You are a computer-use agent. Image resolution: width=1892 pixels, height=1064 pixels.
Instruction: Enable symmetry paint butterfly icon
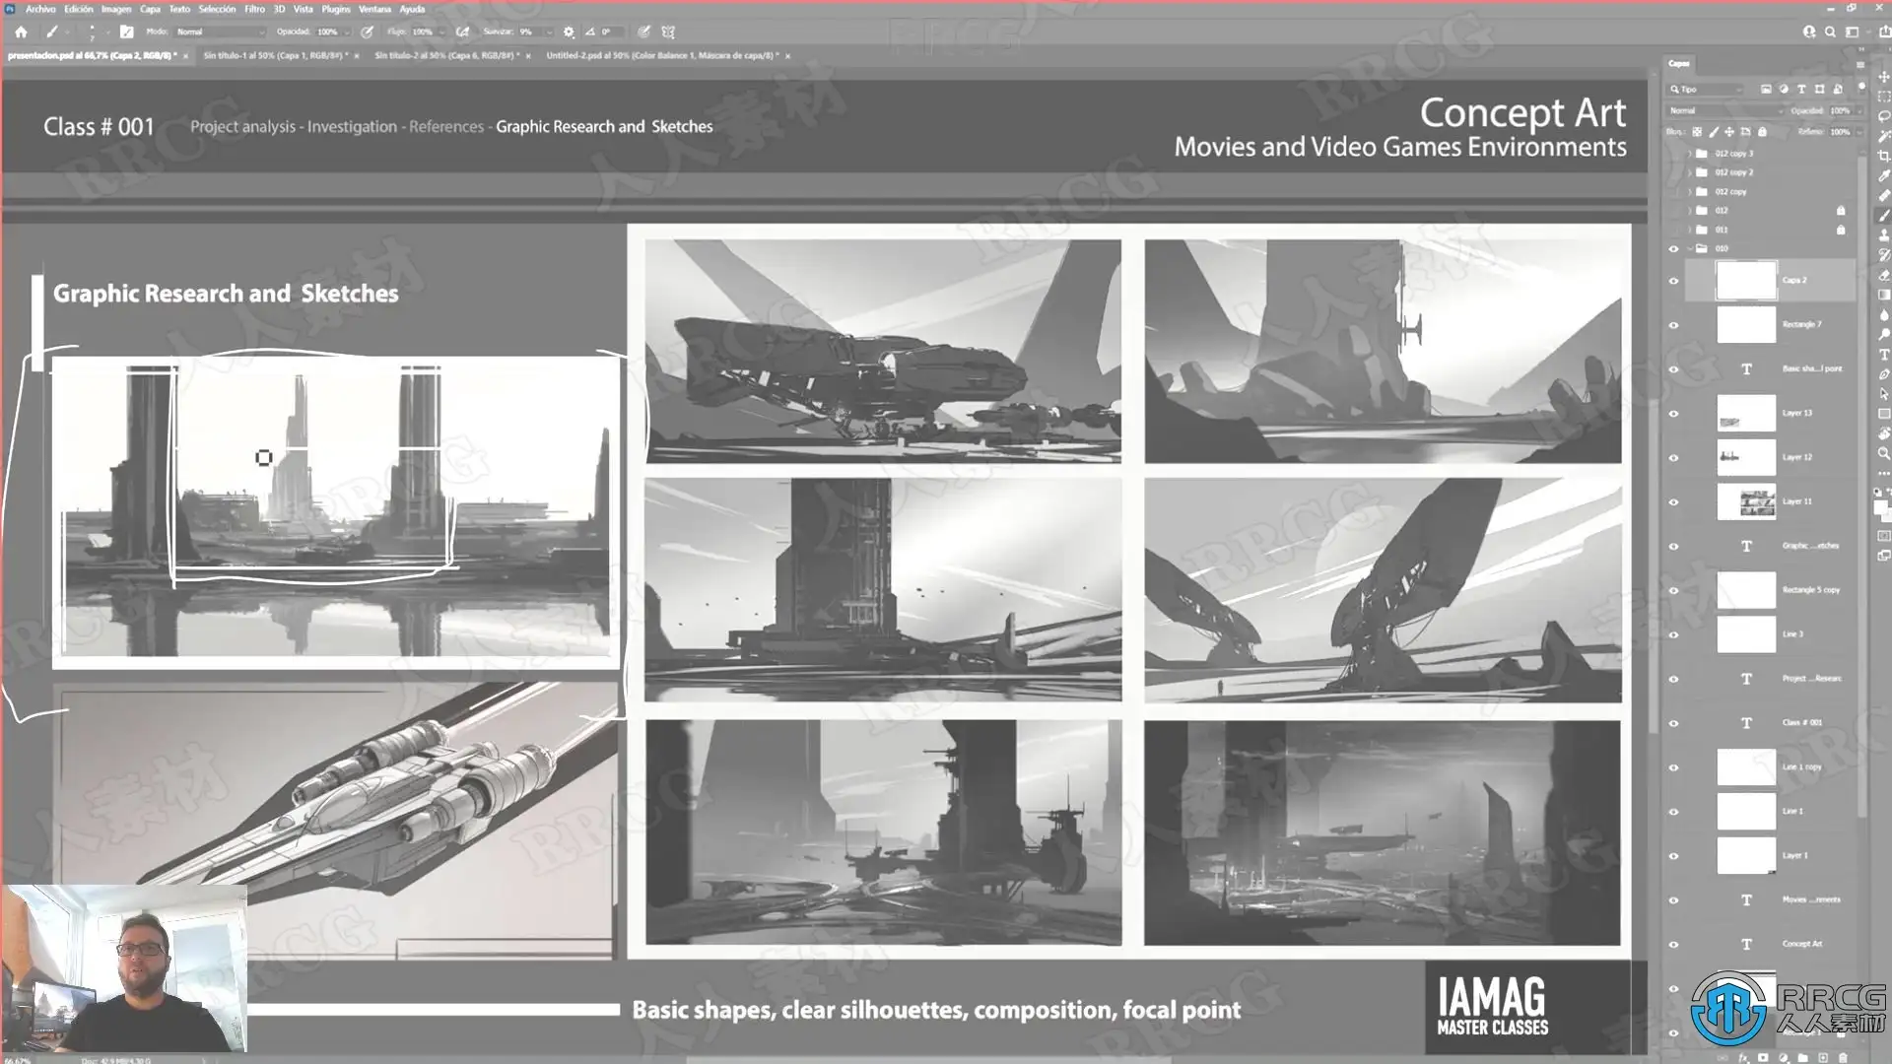[x=668, y=32]
